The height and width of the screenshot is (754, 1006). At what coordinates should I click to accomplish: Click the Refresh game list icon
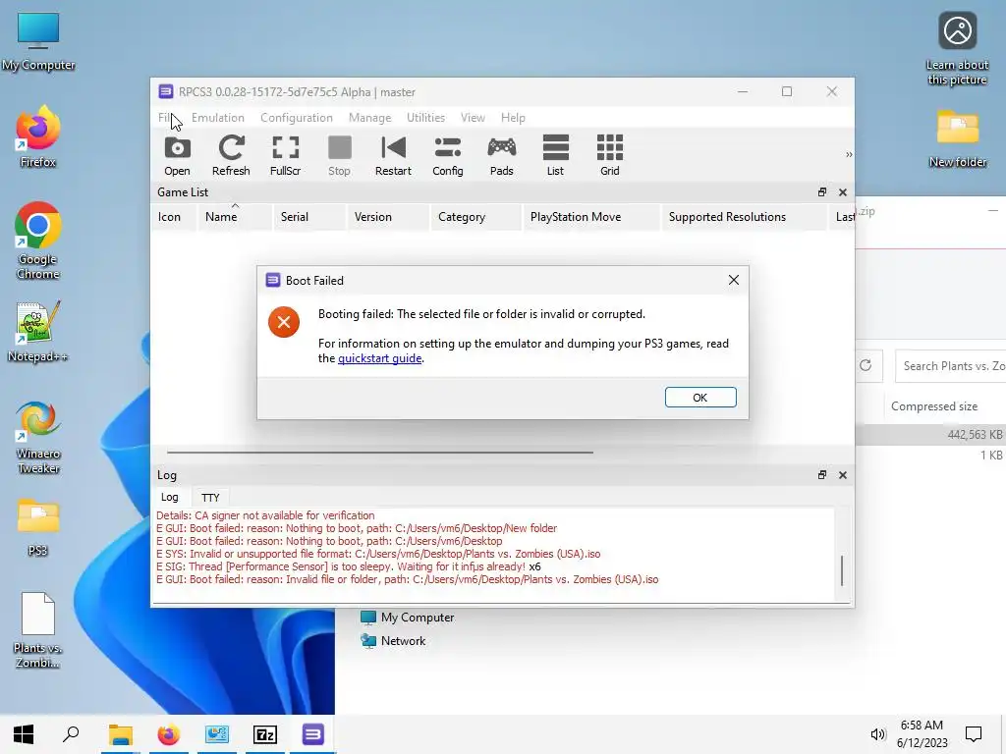(231, 155)
